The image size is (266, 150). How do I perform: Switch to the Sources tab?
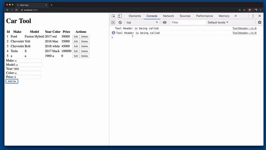(185, 16)
